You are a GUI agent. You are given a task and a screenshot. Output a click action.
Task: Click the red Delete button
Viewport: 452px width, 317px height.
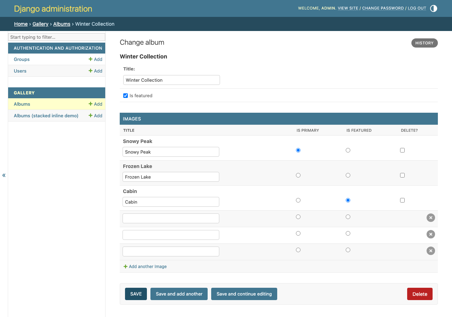click(x=420, y=294)
